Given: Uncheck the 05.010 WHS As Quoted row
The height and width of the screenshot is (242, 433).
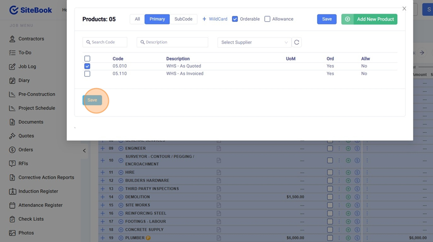Looking at the screenshot, I should [87, 66].
